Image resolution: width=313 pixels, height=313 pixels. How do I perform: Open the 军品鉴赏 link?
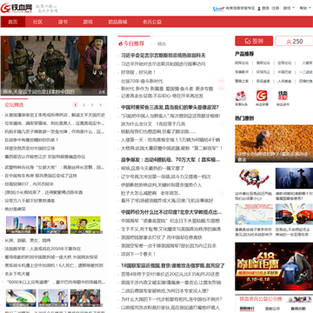[263, 81]
